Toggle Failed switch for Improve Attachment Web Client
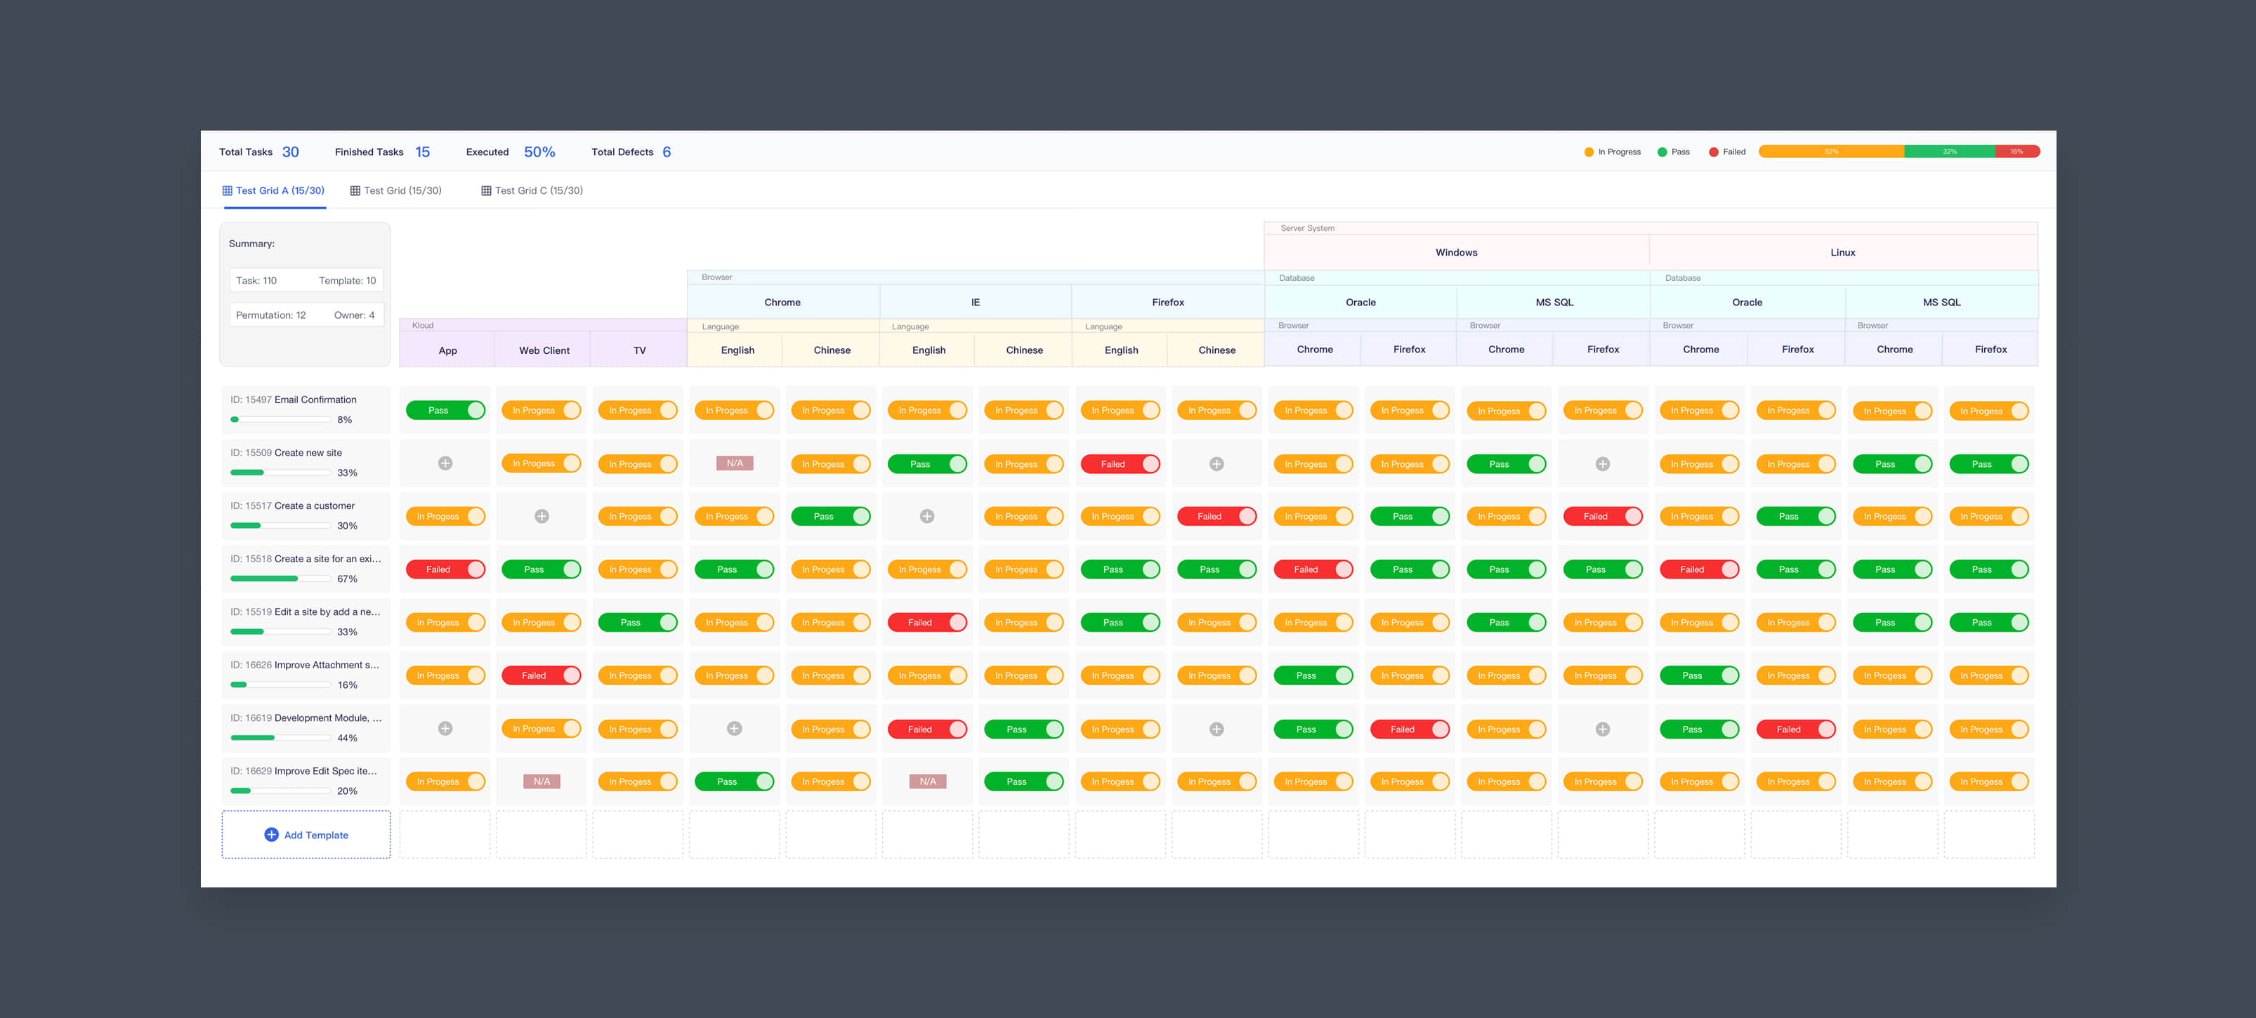This screenshot has width=2256, height=1018. (x=542, y=676)
